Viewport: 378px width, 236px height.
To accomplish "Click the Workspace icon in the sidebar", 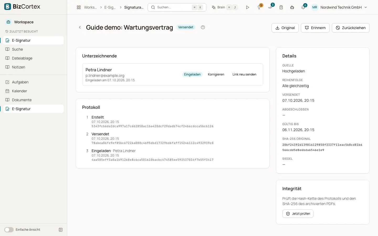I will pyautogui.click(x=8, y=22).
